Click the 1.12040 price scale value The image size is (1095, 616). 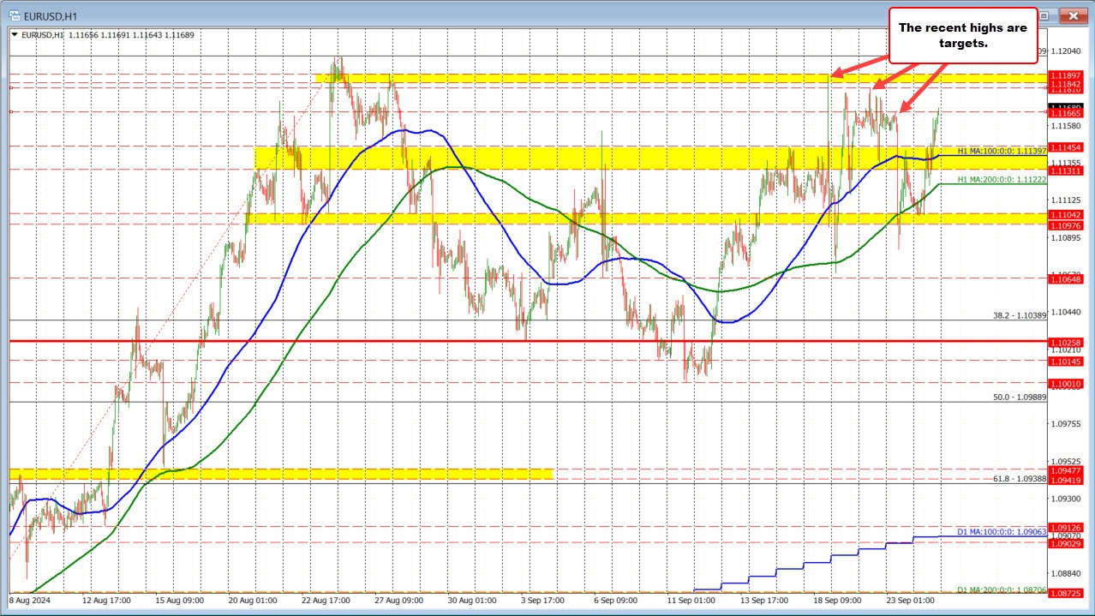[x=1066, y=51]
